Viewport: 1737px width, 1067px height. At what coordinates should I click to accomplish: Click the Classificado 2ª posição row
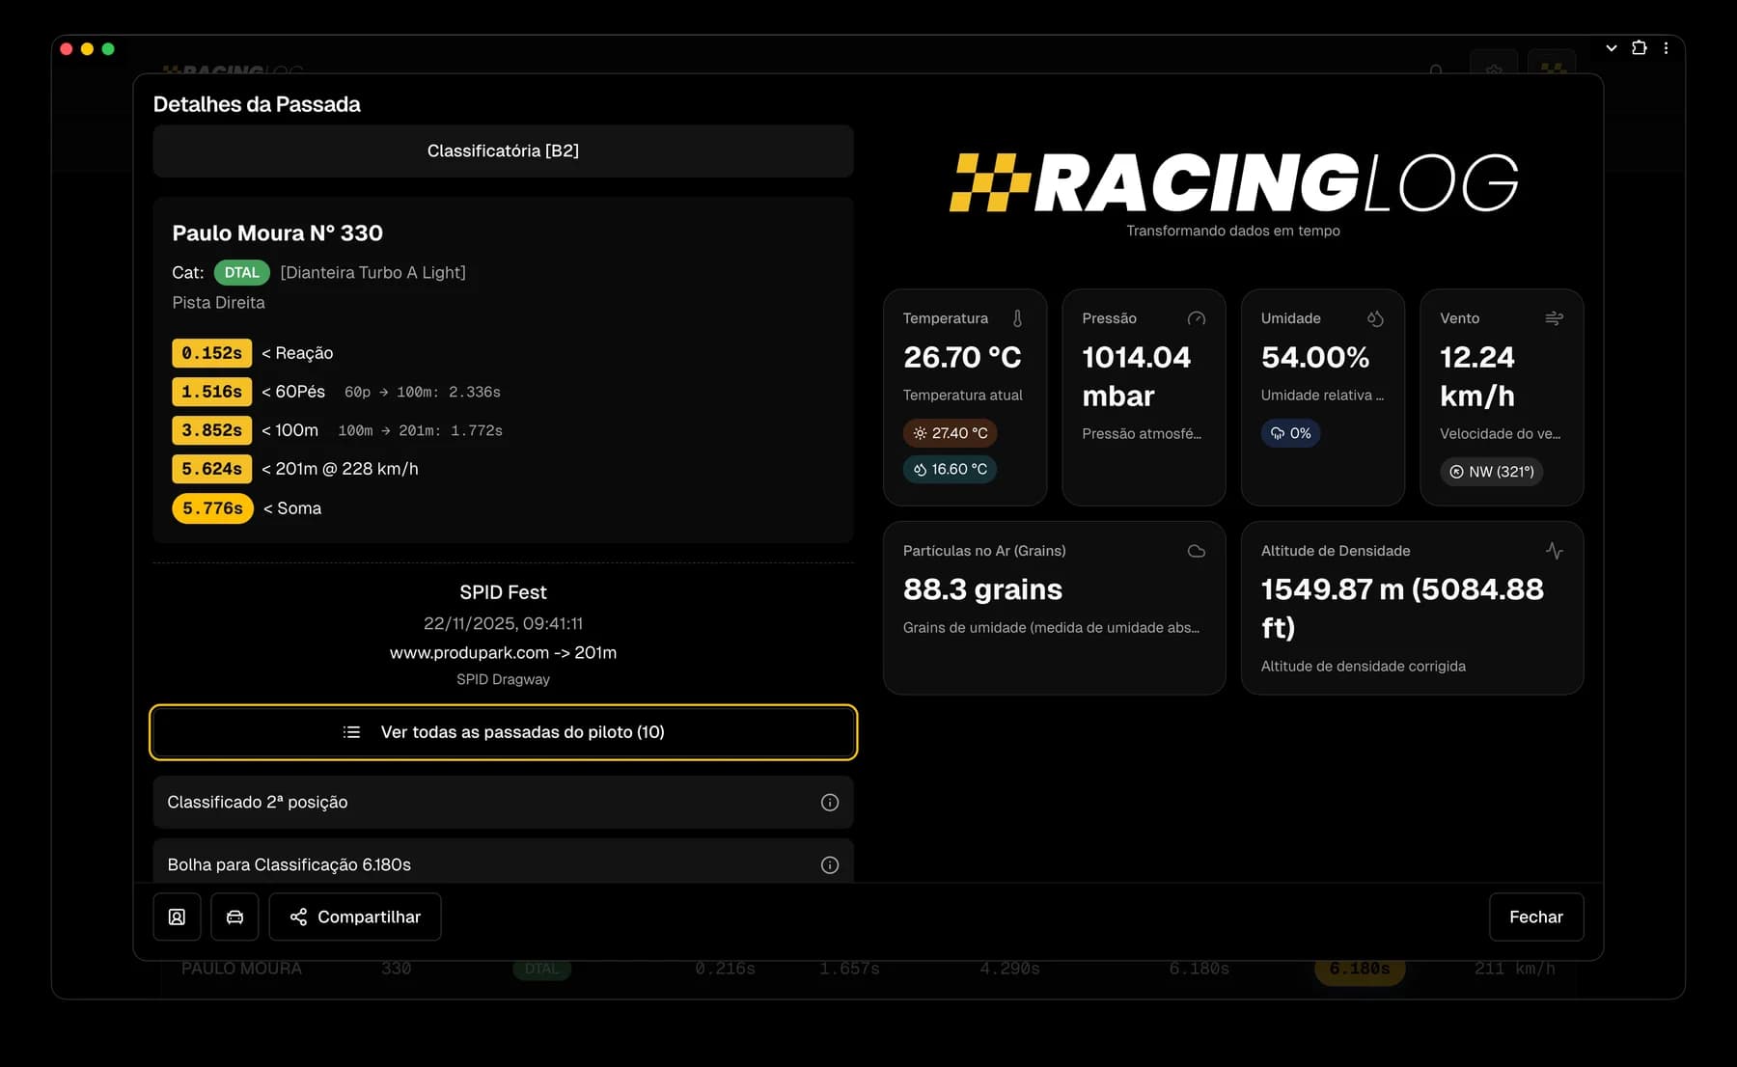[504, 803]
